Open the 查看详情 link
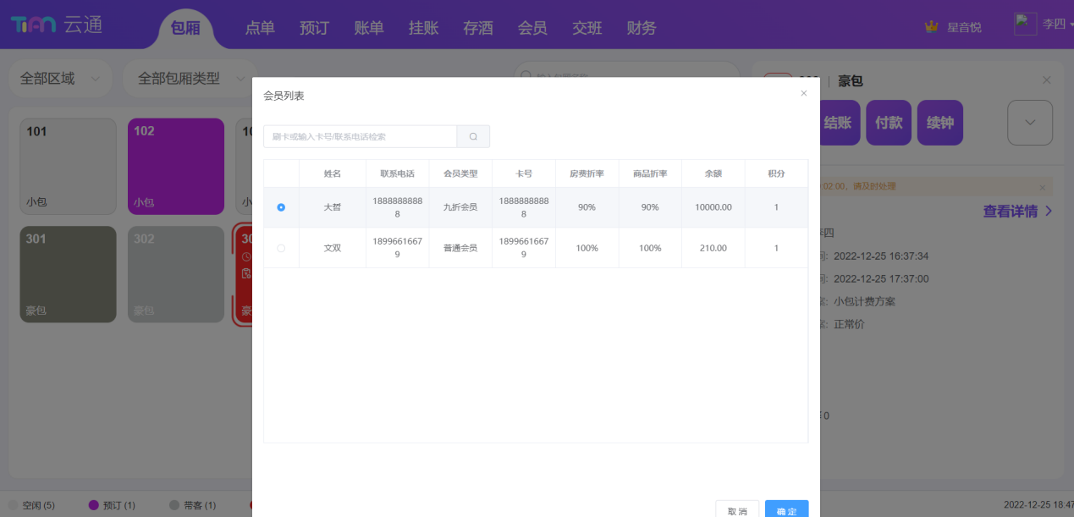Image resolution: width=1074 pixels, height=517 pixels. [1018, 212]
